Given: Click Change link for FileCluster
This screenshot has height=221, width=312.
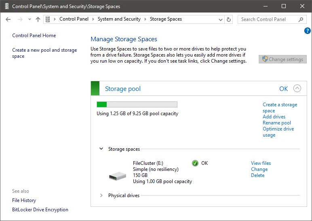Looking at the screenshot, I should click(259, 169).
